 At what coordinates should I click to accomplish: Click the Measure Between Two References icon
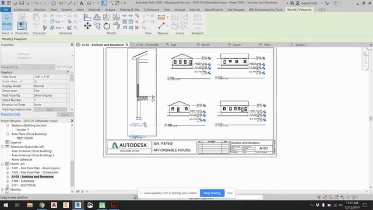click(161, 26)
